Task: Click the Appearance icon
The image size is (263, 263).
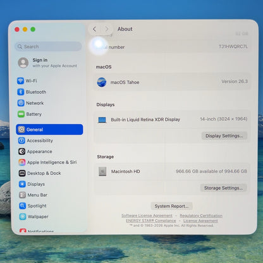Action: 21,151
